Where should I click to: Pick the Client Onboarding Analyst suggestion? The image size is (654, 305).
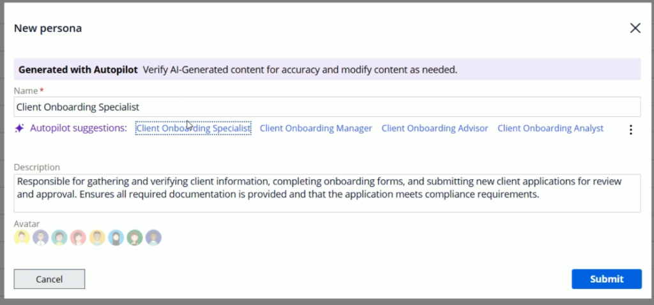pyautogui.click(x=550, y=128)
